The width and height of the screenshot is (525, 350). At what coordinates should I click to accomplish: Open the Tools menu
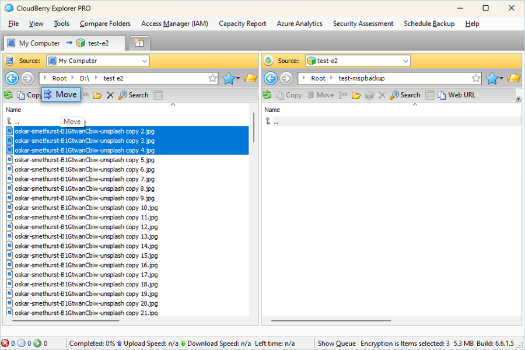[x=62, y=24]
